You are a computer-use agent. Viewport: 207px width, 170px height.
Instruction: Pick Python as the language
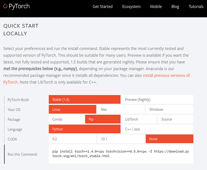point(85,129)
